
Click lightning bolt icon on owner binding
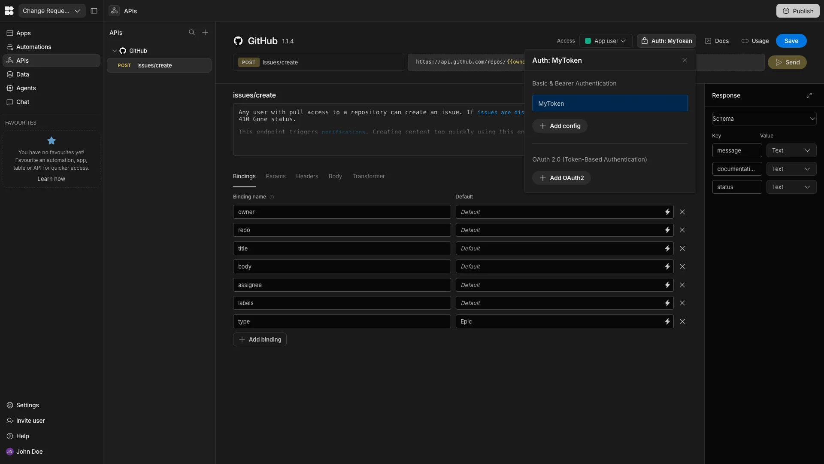point(667,212)
